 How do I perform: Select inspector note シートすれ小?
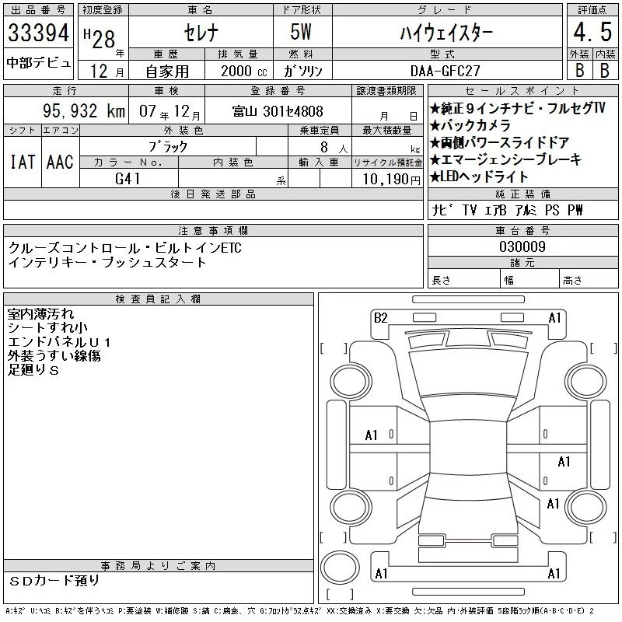click(47, 327)
